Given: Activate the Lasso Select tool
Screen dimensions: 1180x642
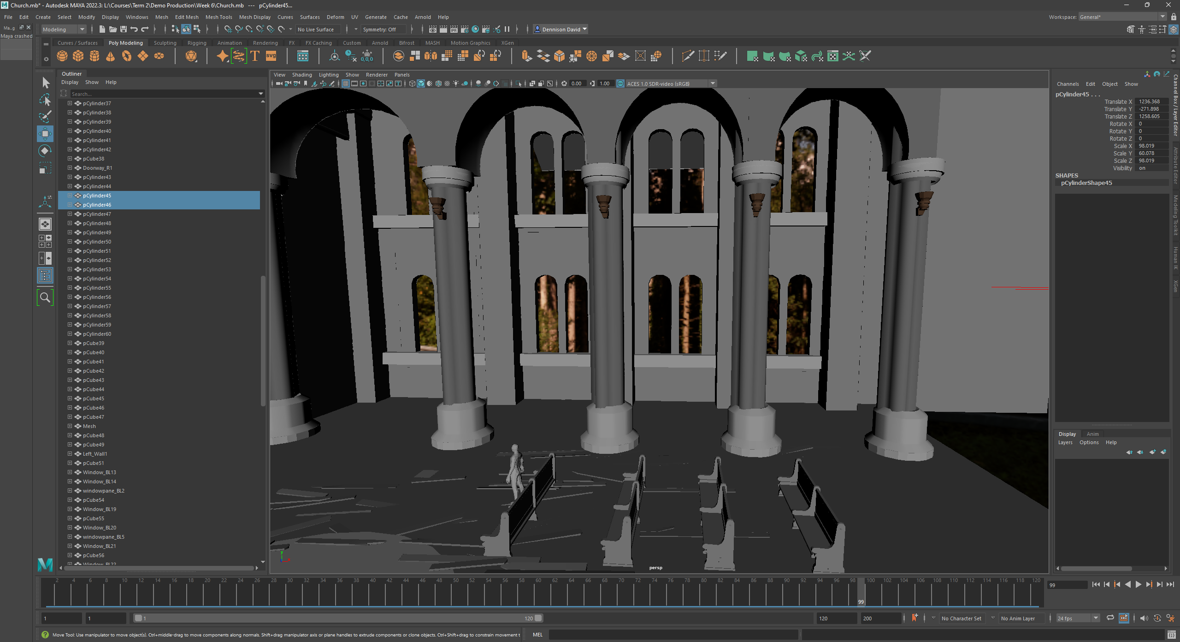Looking at the screenshot, I should coord(45,100).
